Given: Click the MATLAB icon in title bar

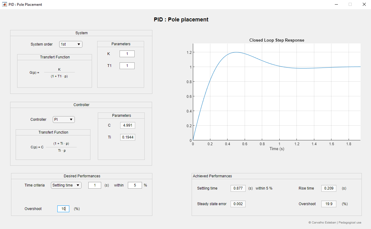Looking at the screenshot, I should coord(4,4).
